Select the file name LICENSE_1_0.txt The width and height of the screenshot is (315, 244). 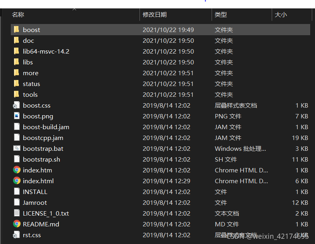tap(46, 214)
